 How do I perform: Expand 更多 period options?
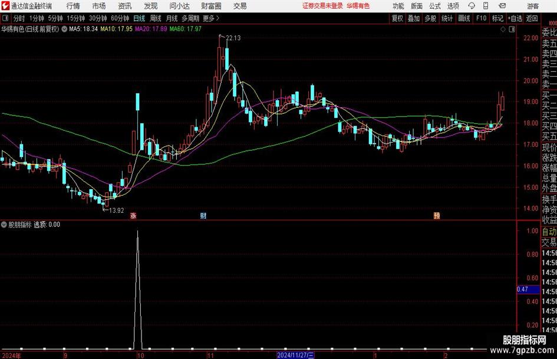click(x=211, y=18)
